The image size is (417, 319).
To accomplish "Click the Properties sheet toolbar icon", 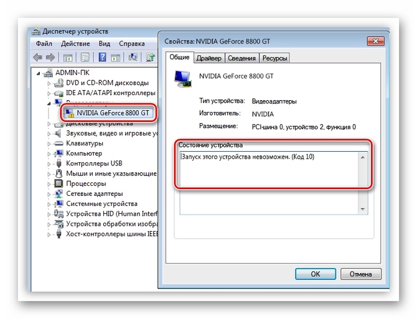I will click(85, 57).
